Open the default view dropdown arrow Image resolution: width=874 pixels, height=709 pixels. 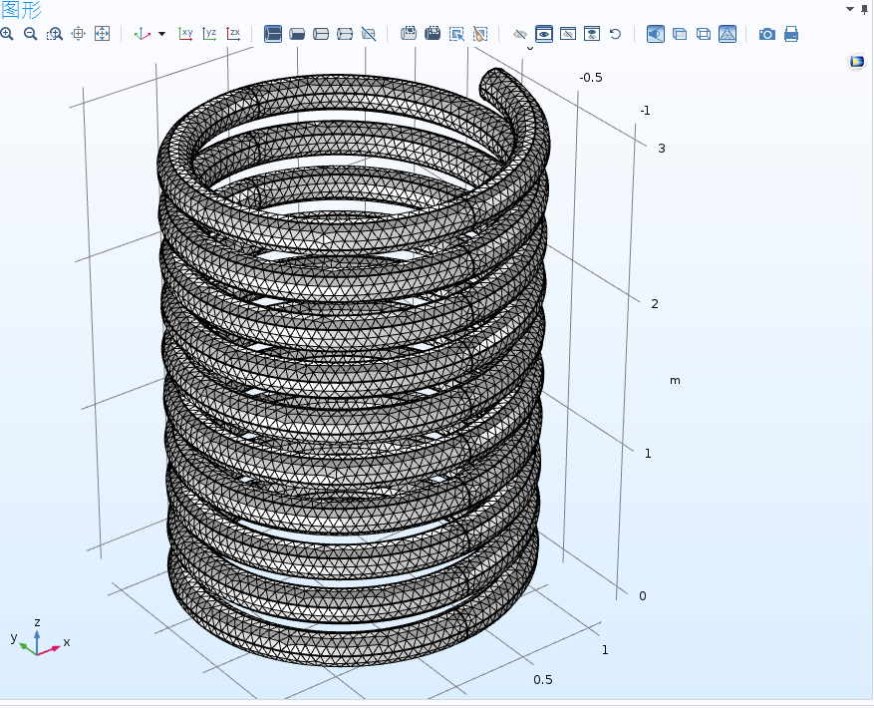coord(161,34)
